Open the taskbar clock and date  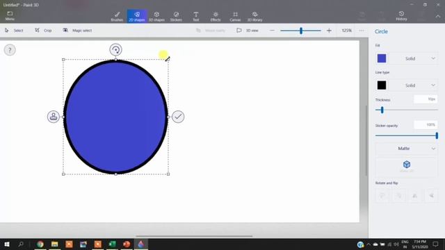coord(420,244)
